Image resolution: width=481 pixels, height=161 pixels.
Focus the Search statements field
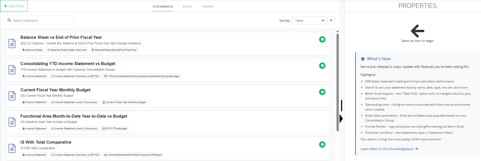tap(39, 20)
